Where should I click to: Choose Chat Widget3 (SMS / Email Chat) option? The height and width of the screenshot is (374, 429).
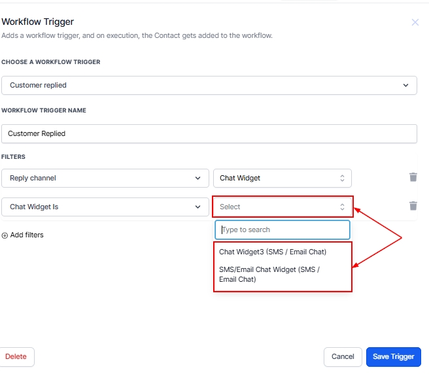(273, 252)
